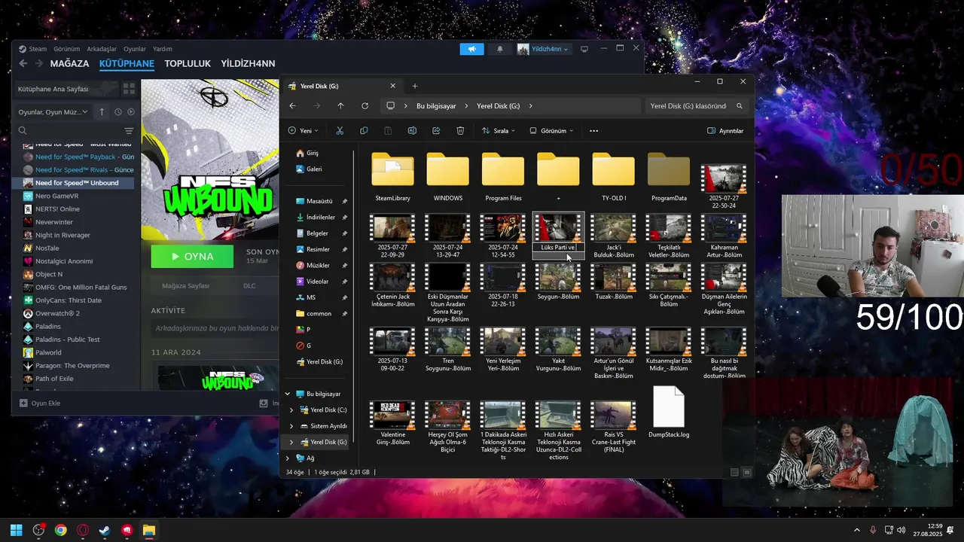
Task: Switch Steam library to grid collections view
Action: 129,89
